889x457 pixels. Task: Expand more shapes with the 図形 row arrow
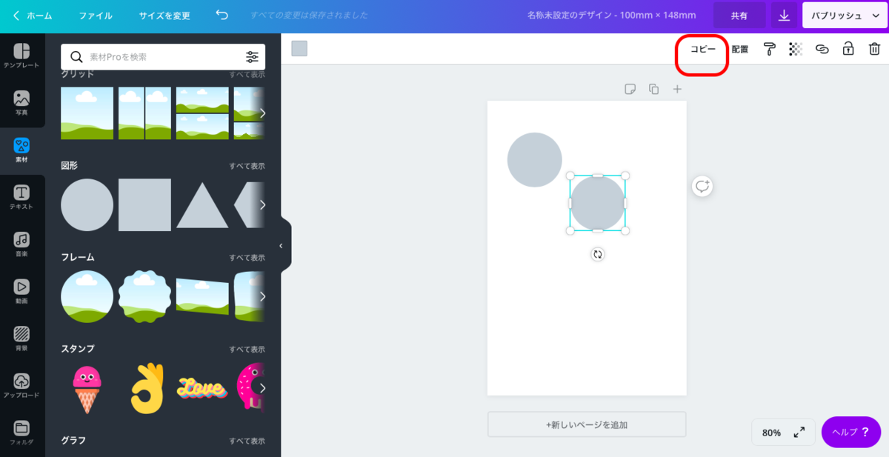pyautogui.click(x=264, y=205)
